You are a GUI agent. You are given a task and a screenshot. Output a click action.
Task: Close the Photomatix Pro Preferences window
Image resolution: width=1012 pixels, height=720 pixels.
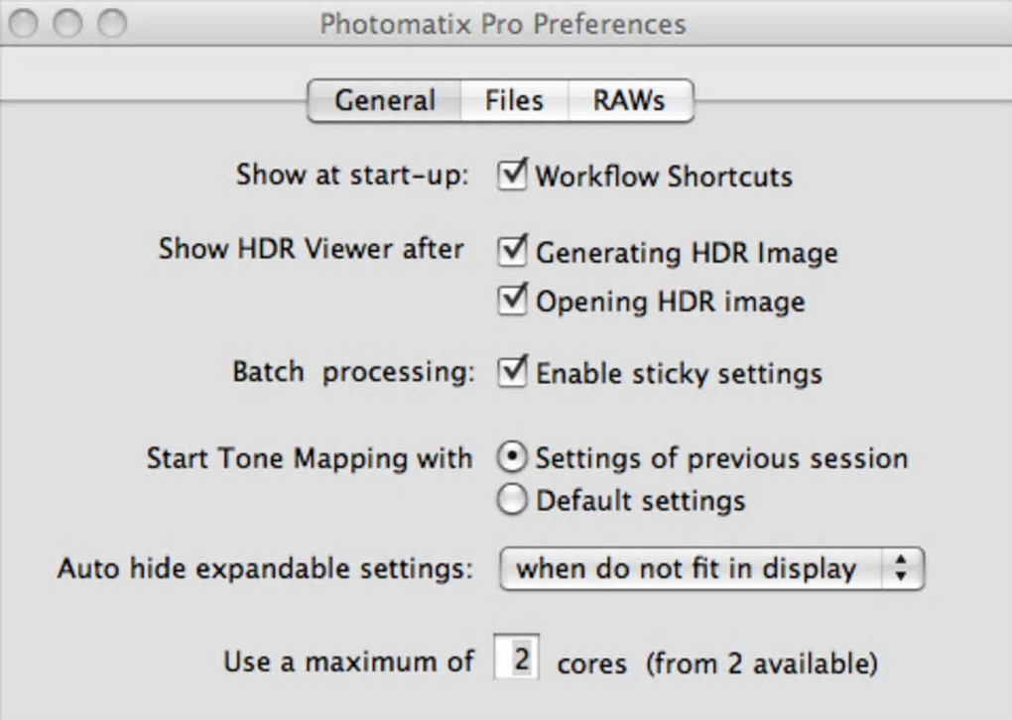coord(23,23)
